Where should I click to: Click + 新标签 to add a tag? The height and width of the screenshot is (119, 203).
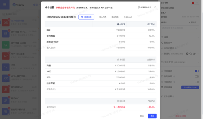(193, 22)
